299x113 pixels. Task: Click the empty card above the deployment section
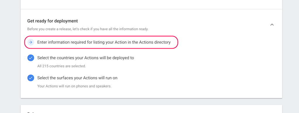click(x=152, y=4)
